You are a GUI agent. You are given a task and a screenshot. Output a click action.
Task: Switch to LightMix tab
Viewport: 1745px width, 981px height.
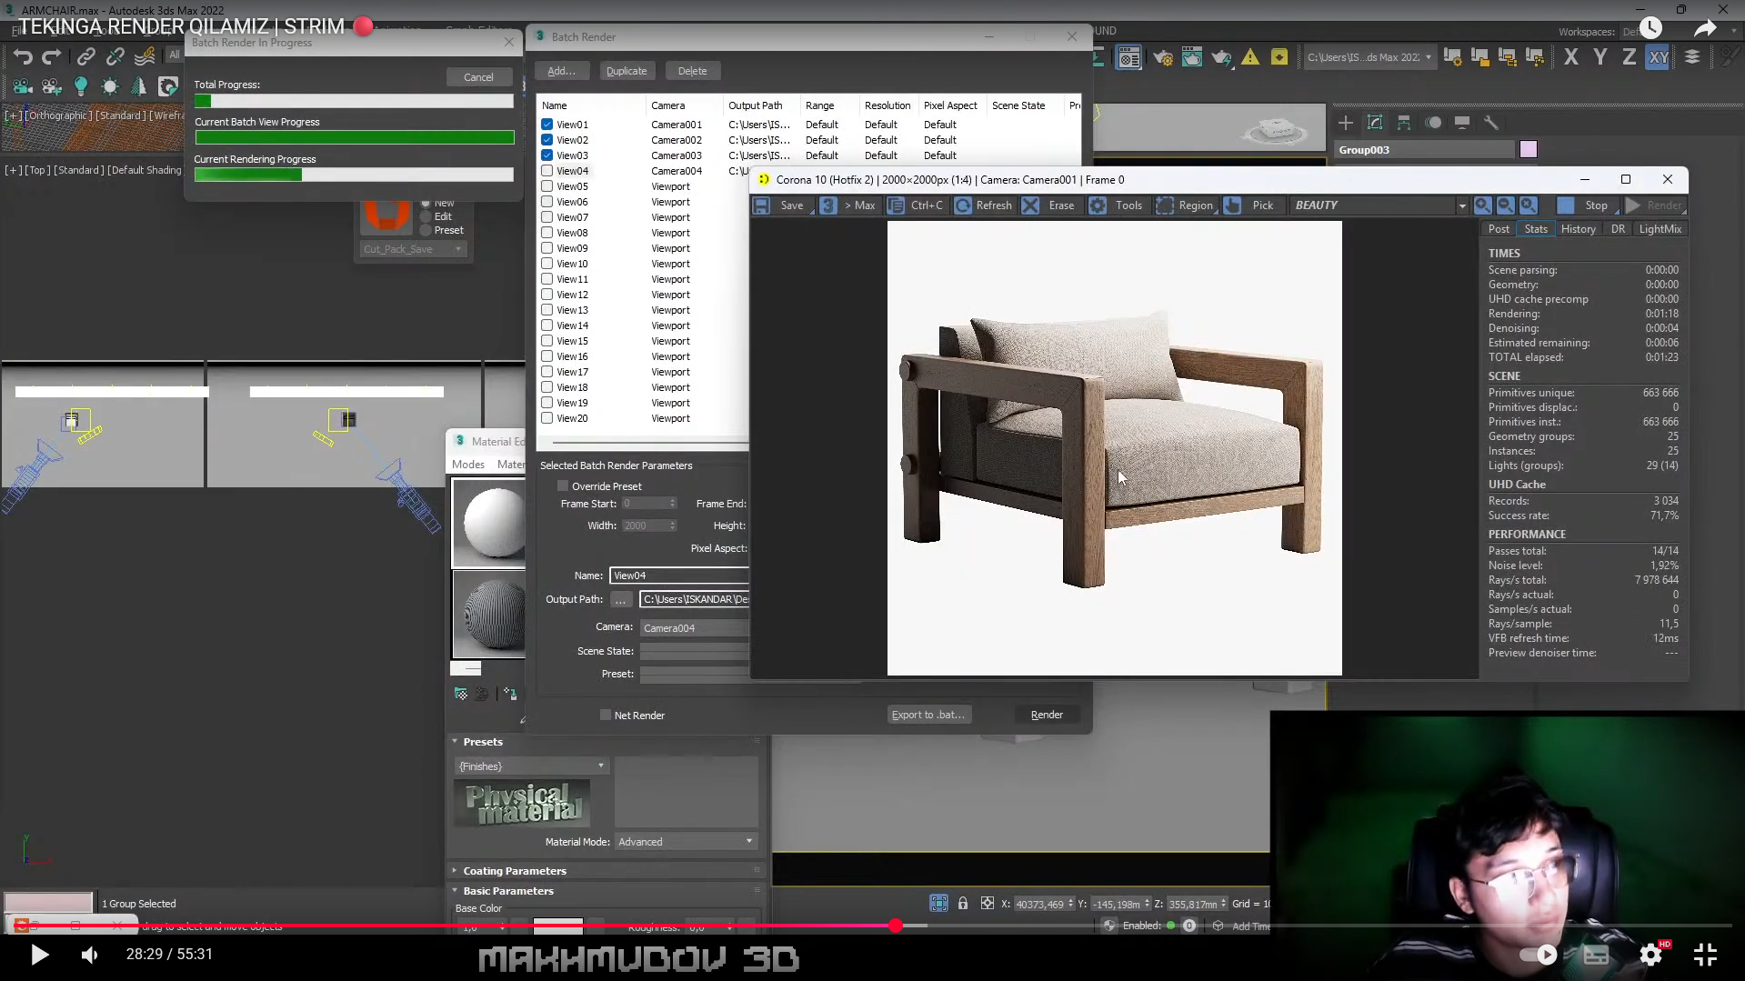pos(1660,229)
